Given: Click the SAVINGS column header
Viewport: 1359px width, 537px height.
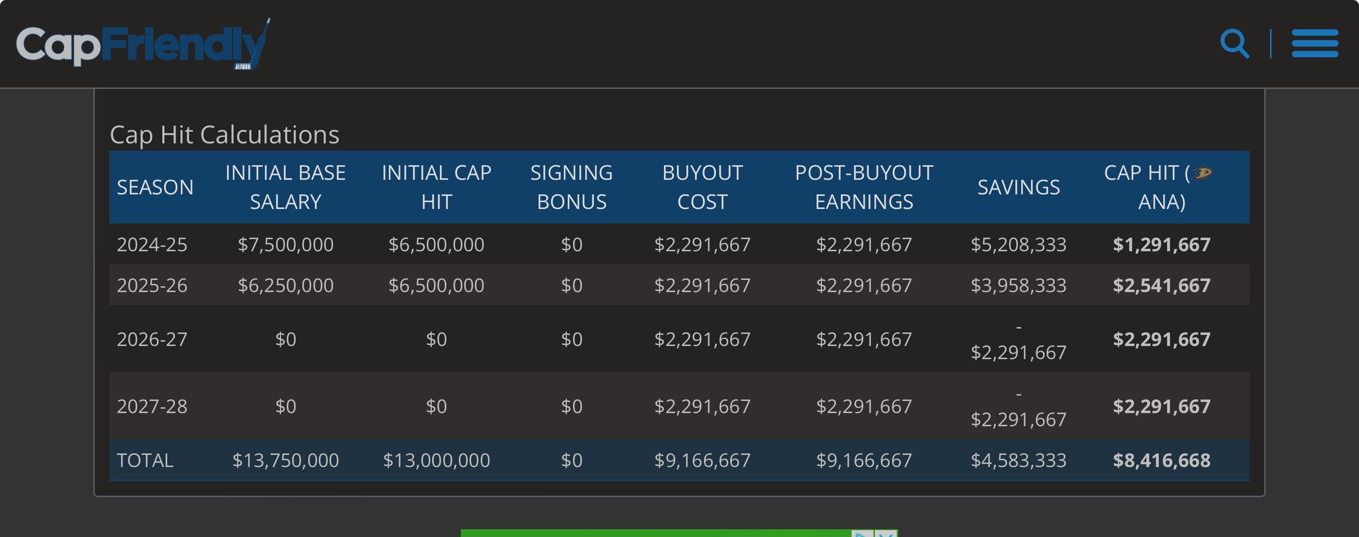Looking at the screenshot, I should 1018,187.
